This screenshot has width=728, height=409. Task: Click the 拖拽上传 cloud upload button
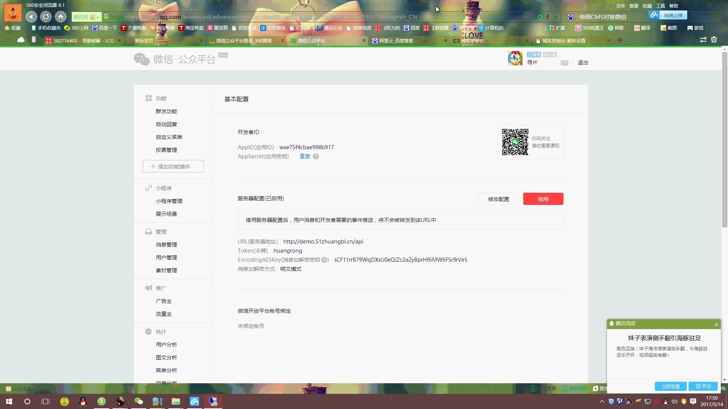(667, 16)
